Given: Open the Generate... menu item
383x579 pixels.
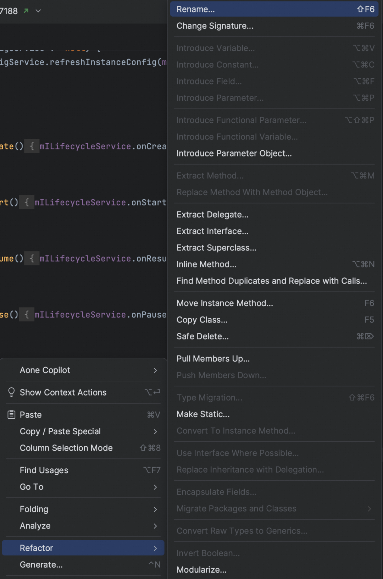Looking at the screenshot, I should pos(83,564).
